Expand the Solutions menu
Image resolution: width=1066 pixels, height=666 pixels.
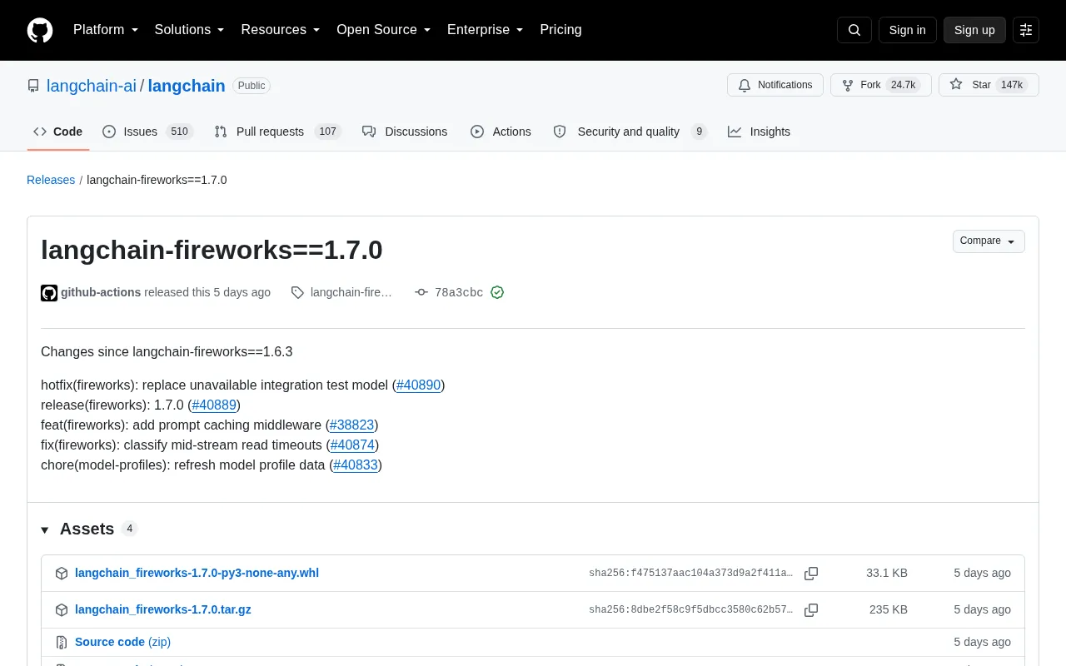click(190, 30)
